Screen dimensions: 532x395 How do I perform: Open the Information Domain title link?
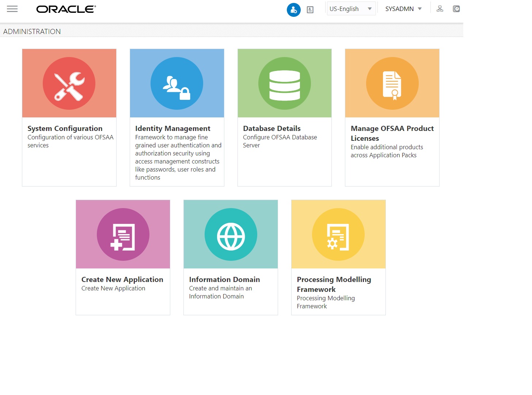click(x=225, y=279)
